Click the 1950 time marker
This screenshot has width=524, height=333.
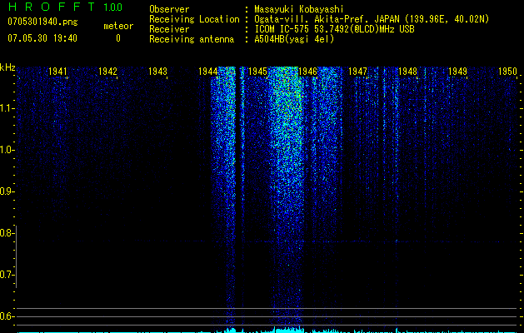pos(507,72)
